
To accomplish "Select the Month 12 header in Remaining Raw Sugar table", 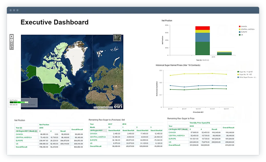I will click(109, 127).
